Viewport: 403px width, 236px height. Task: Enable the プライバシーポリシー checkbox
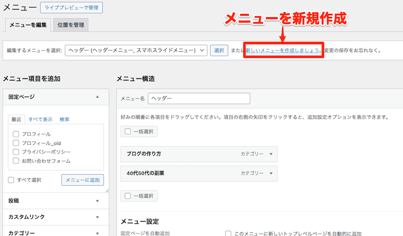pos(16,151)
